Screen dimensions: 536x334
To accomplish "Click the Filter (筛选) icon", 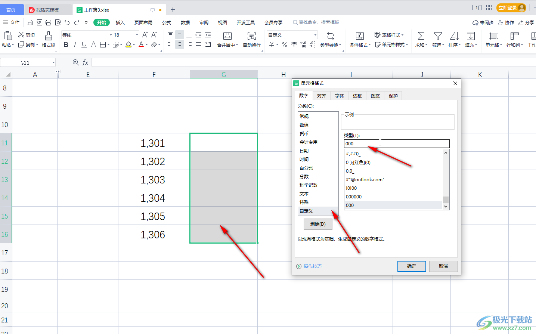I will 438,36.
